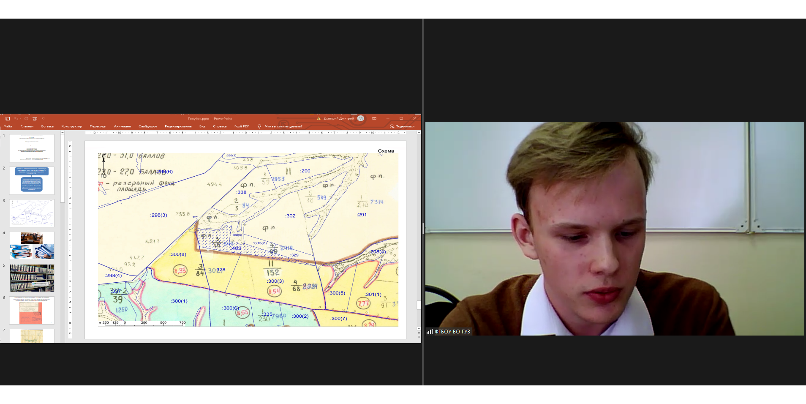
Task: Click the Redo icon
Action: click(x=26, y=119)
